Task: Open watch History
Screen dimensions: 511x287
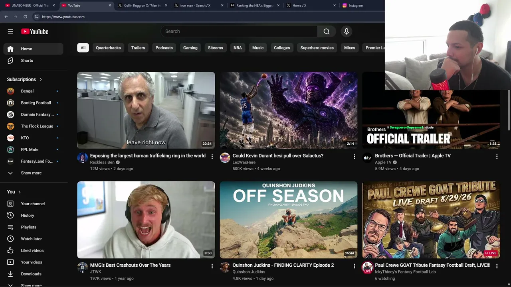Action: pos(33,215)
